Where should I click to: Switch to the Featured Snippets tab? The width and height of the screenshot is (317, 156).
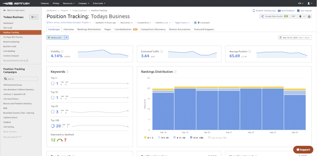tap(204, 29)
